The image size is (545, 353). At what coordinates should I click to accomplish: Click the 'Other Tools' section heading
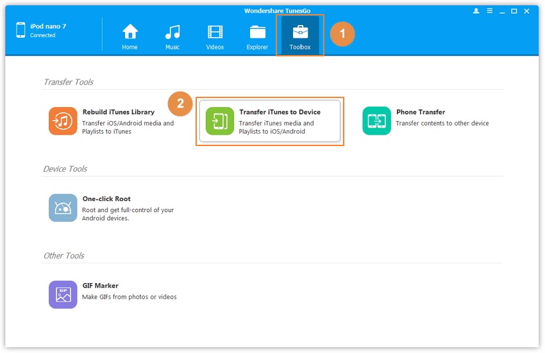(64, 256)
